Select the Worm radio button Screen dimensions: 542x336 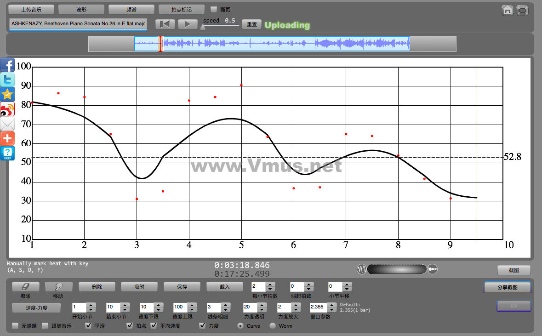[x=273, y=326]
